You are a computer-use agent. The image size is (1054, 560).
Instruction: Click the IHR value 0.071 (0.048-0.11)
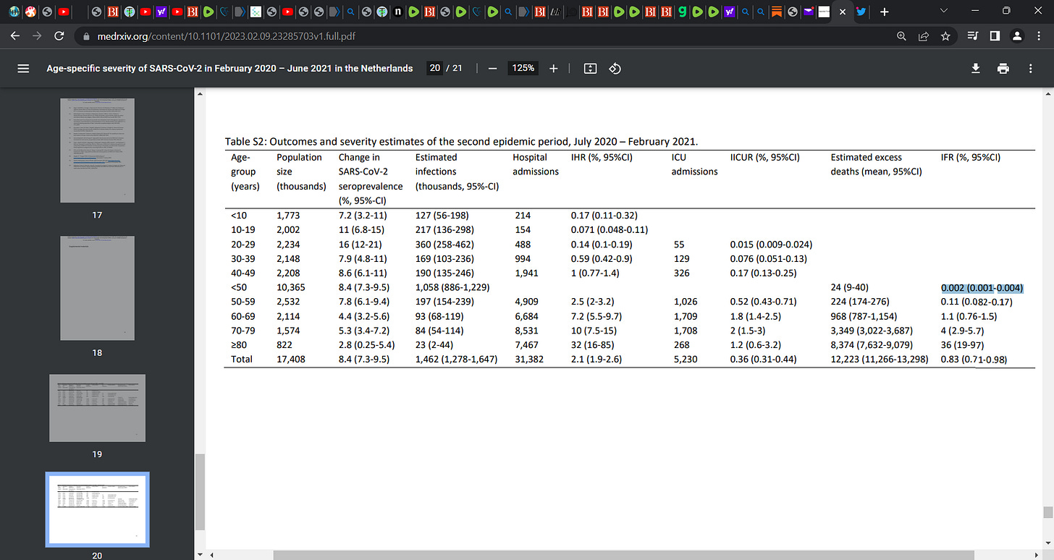609,229
